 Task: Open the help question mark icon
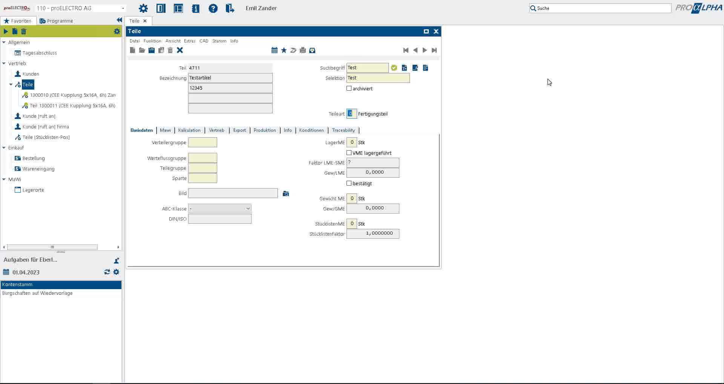click(213, 8)
